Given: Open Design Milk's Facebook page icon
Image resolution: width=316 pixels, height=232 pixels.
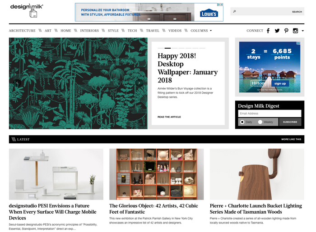Looking at the screenshot, I should [268, 31].
